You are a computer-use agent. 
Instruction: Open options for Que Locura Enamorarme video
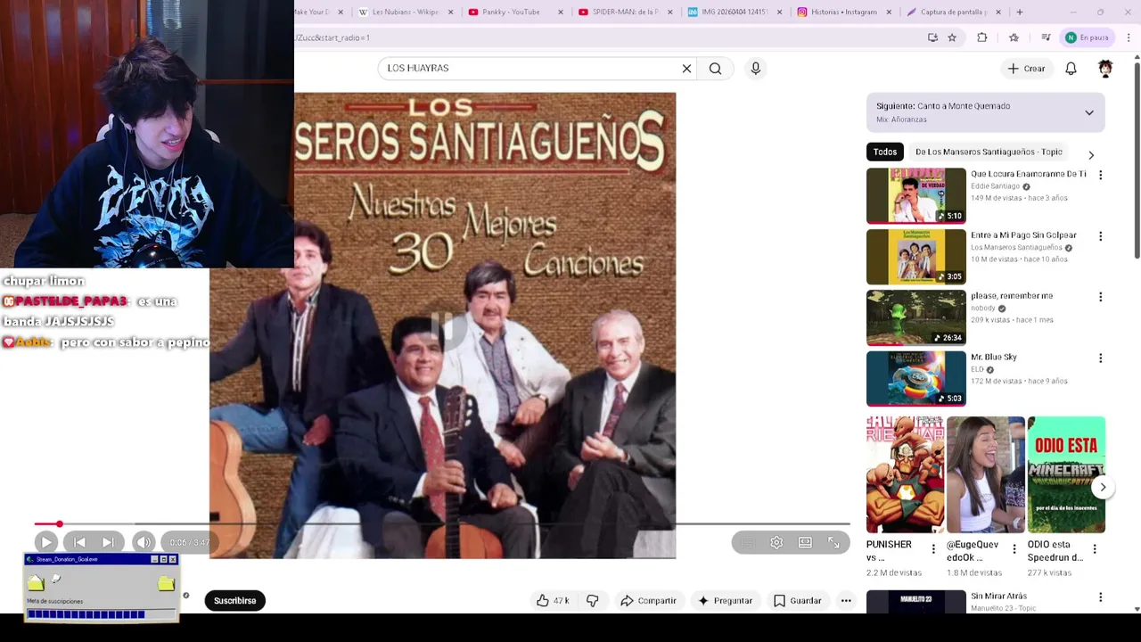pos(1100,176)
